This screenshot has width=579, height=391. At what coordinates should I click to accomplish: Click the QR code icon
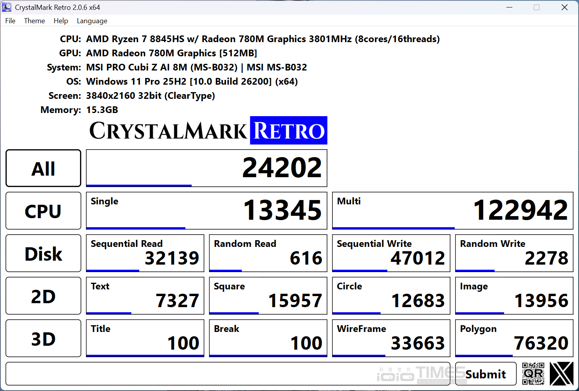(533, 373)
